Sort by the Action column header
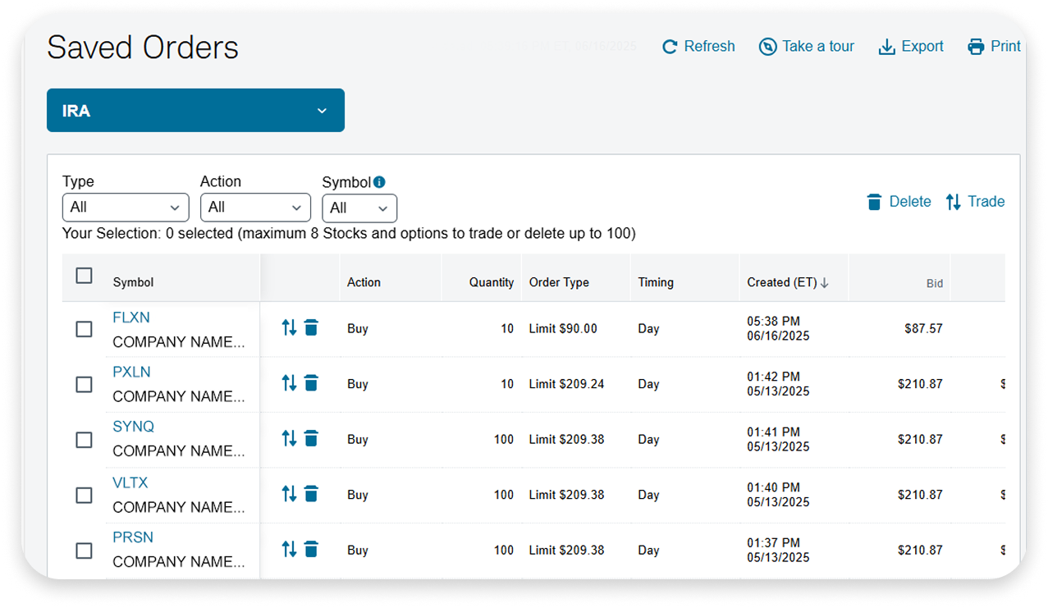Screen dimensions: 1048x608 364,282
